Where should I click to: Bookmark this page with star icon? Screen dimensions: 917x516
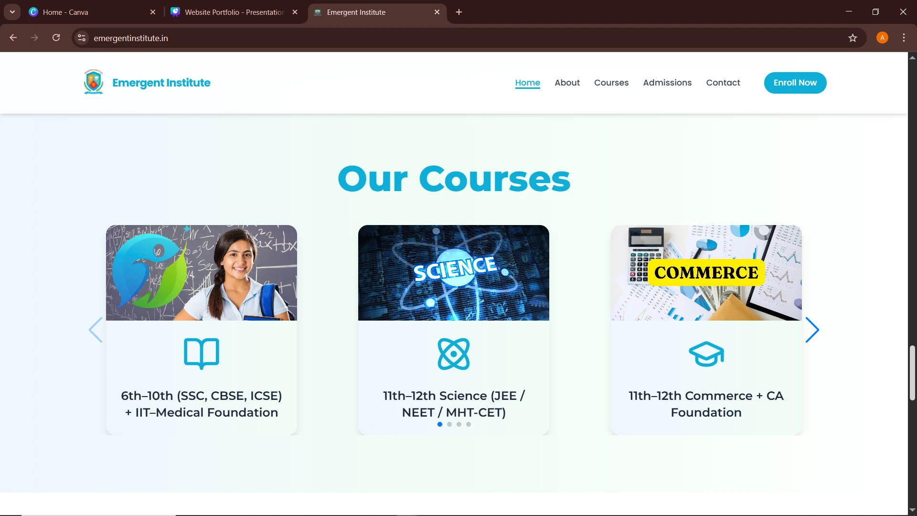pos(853,38)
